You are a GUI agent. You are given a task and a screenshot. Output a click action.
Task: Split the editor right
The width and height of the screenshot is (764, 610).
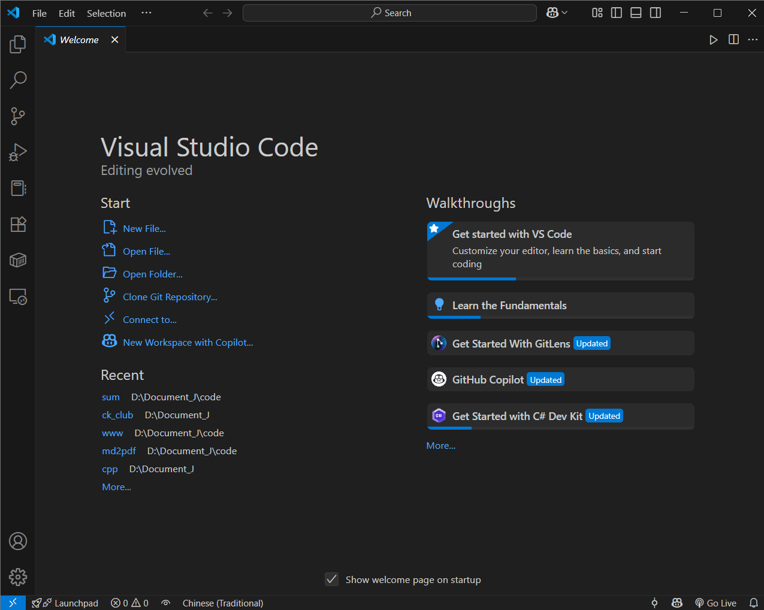click(733, 40)
